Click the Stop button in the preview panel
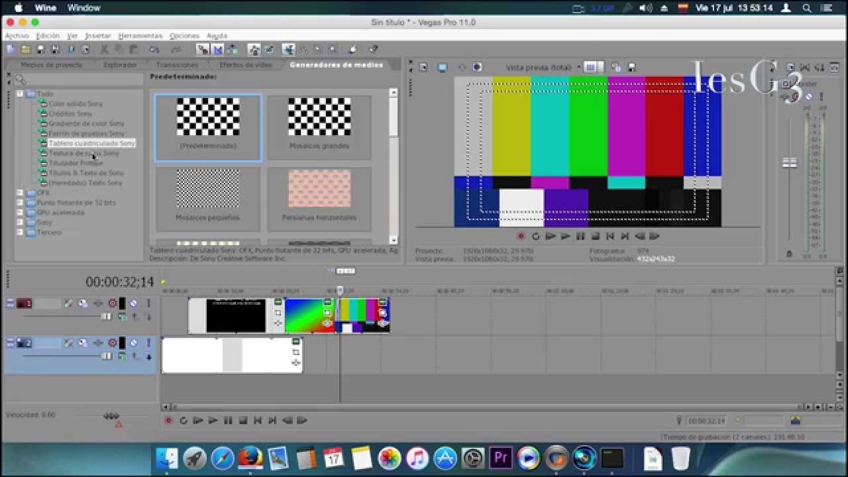This screenshot has height=477, width=848. (x=595, y=236)
